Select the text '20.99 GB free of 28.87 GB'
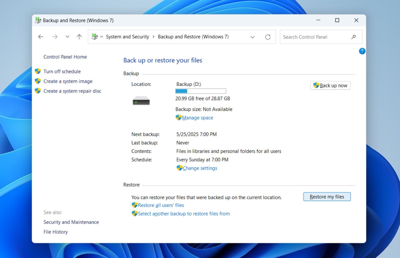400x258 pixels. click(203, 98)
